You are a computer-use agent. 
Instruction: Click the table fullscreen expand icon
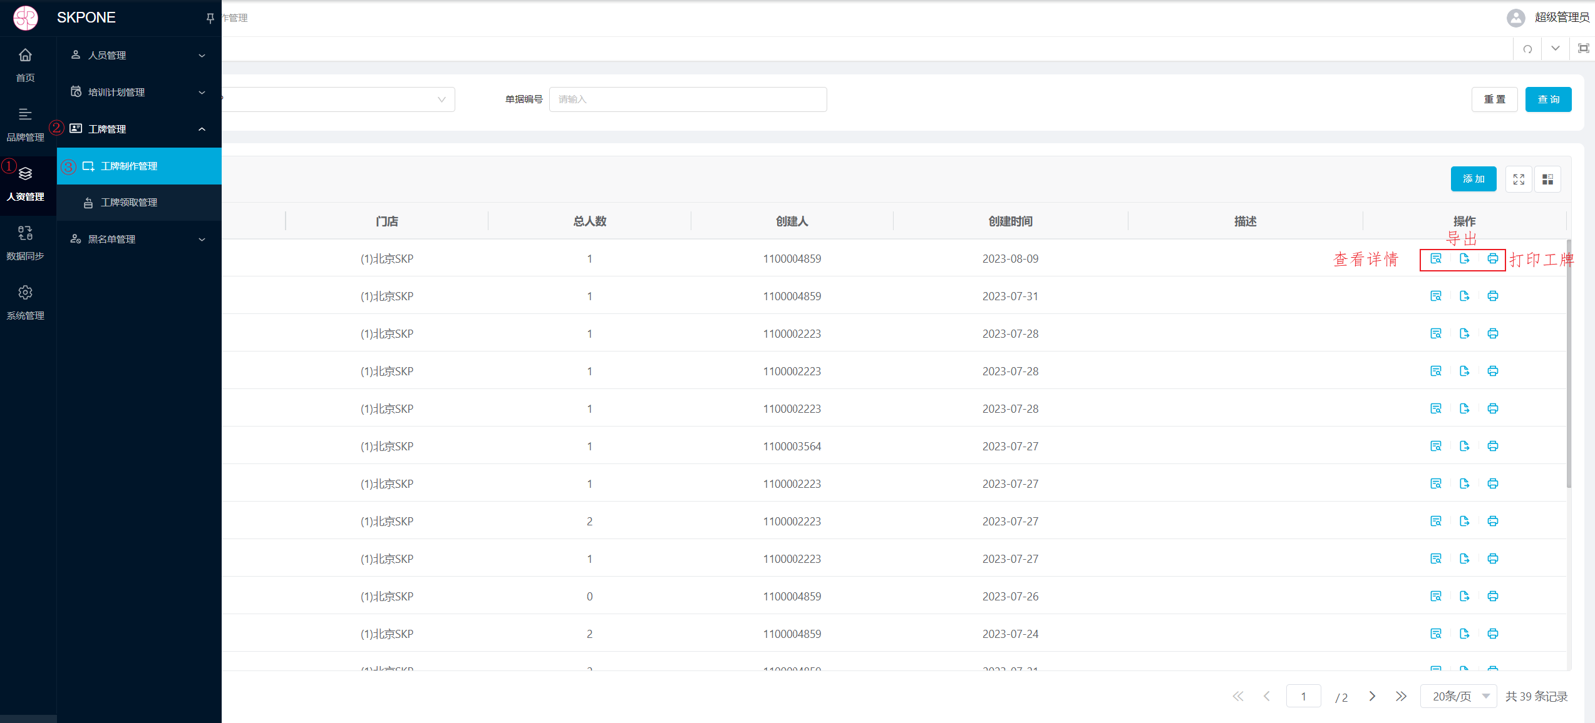[1519, 179]
